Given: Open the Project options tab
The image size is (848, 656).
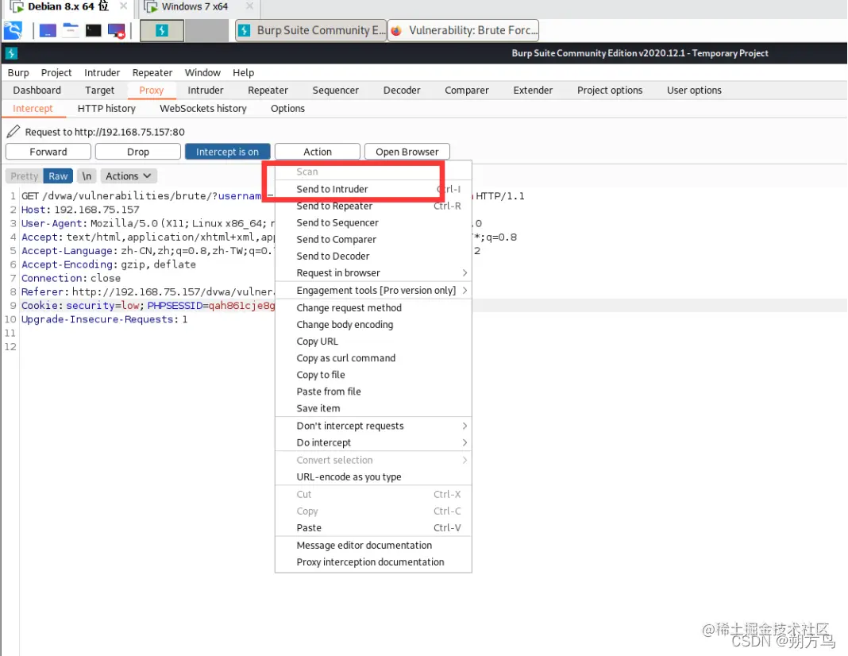Looking at the screenshot, I should [x=610, y=91].
